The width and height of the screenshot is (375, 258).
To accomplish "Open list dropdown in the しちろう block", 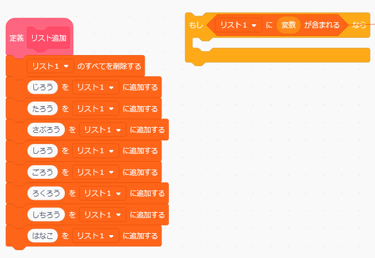I will [103, 214].
